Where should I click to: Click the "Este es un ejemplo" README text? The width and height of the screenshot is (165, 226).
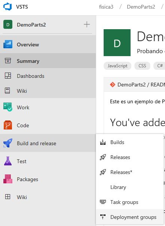[x=137, y=102]
